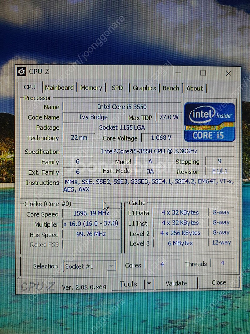This screenshot has height=334, width=250.
Task: Click the Cores count value '4'
Action: pos(162,264)
